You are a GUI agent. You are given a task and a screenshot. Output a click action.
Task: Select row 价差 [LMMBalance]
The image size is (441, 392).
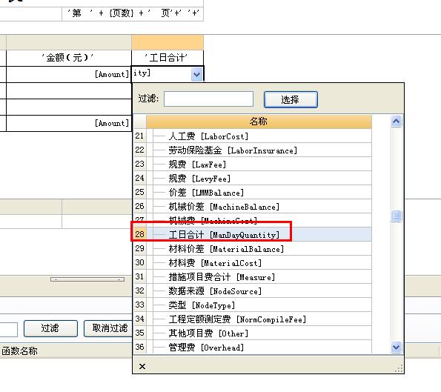259,193
